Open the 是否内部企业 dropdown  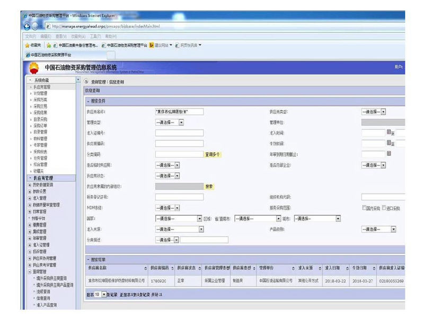374,165
